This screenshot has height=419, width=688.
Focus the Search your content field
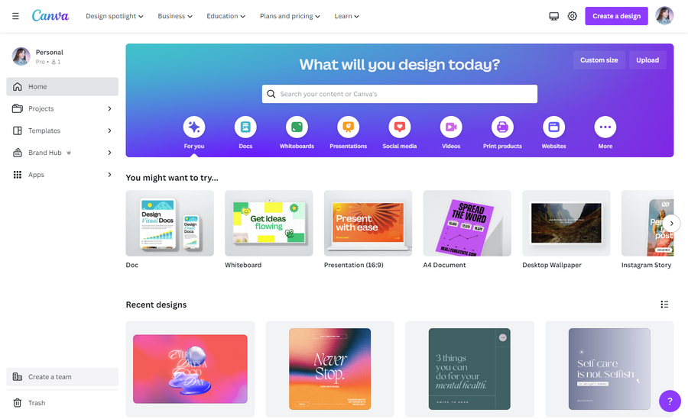(x=399, y=94)
